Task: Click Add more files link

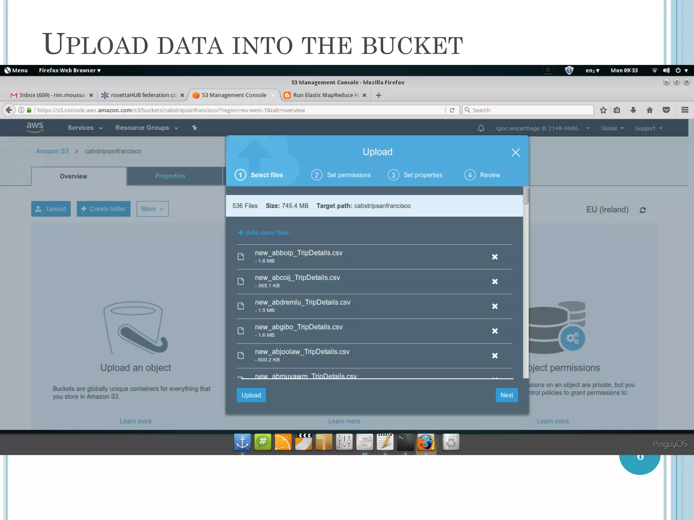Action: click(263, 233)
